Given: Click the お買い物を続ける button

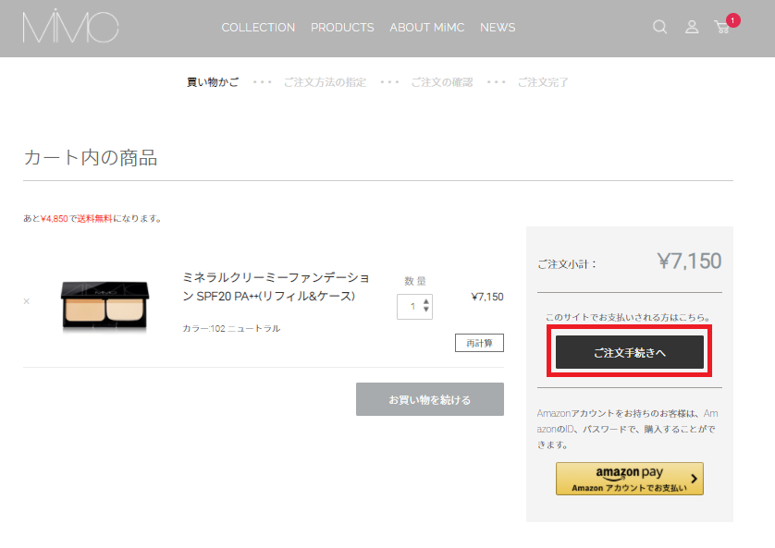Looking at the screenshot, I should [430, 399].
